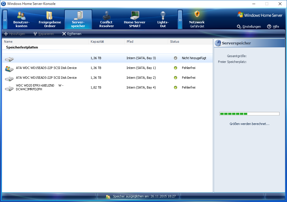287x202 pixels.
Task: Sort by the Status column header
Action: pyautogui.click(x=190, y=42)
